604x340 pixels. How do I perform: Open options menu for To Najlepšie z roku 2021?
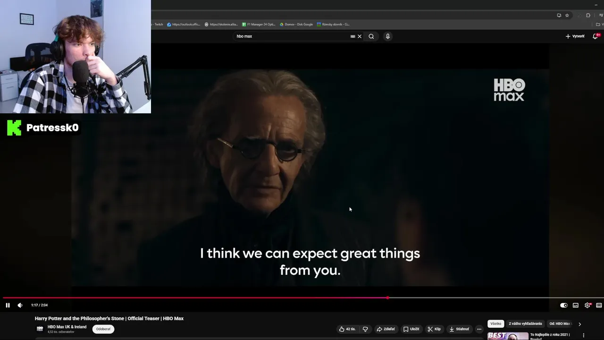pos(584,335)
